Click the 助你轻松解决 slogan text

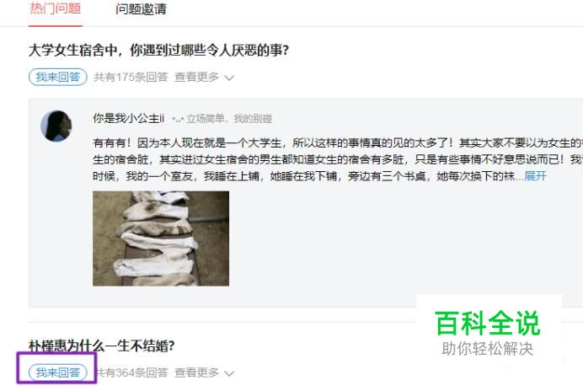tap(488, 349)
